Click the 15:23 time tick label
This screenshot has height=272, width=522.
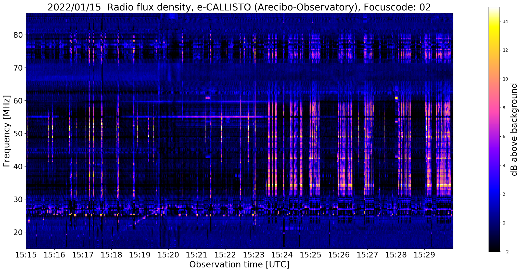(254, 255)
